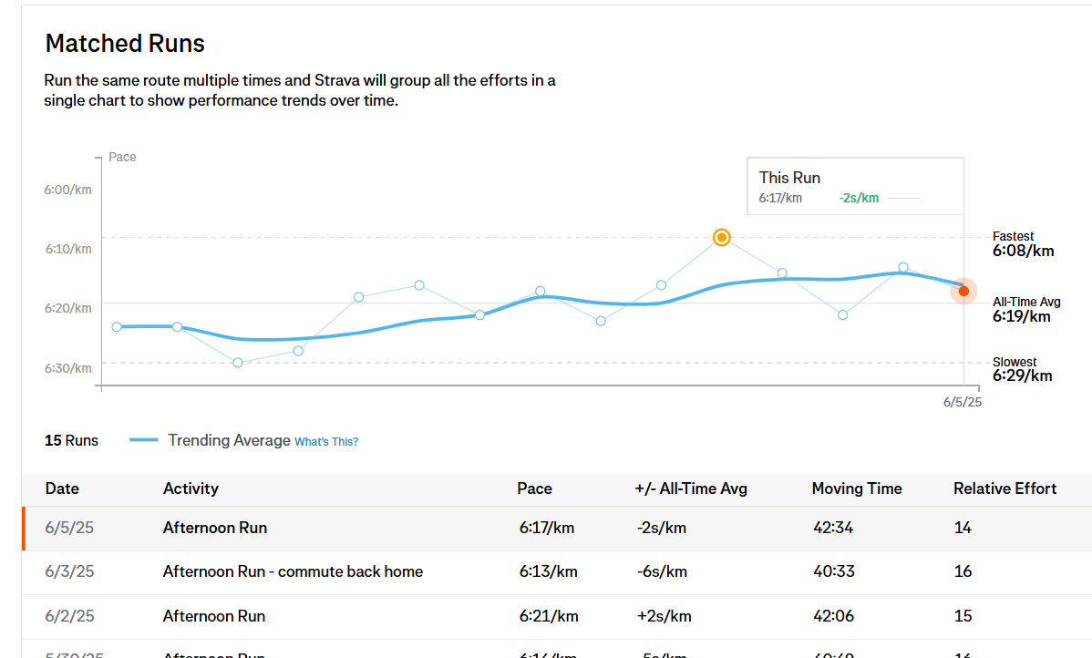Viewport: 1092px width, 658px height.
Task: Click the Date column header
Action: point(62,488)
